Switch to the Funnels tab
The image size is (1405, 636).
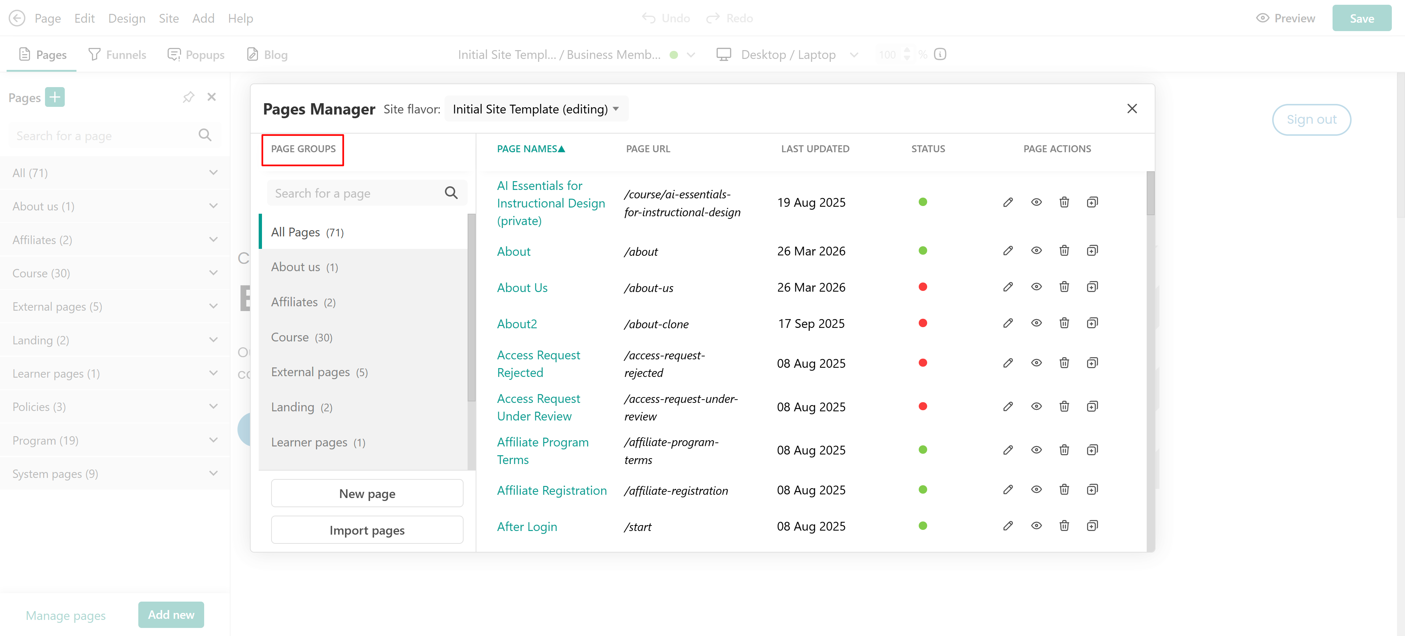pyautogui.click(x=117, y=55)
